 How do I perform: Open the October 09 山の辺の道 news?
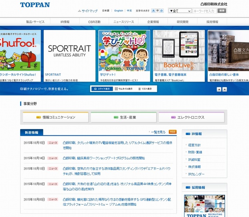(x=117, y=186)
